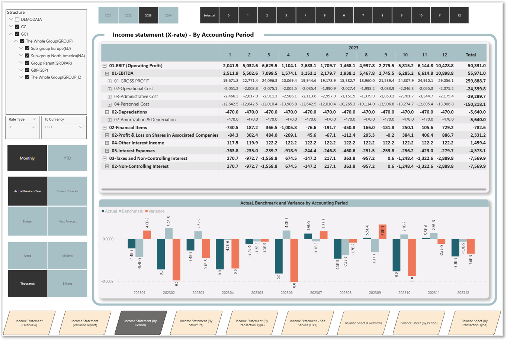Expand the 03-Administrative Cost row
The image size is (507, 340).
(110, 97)
